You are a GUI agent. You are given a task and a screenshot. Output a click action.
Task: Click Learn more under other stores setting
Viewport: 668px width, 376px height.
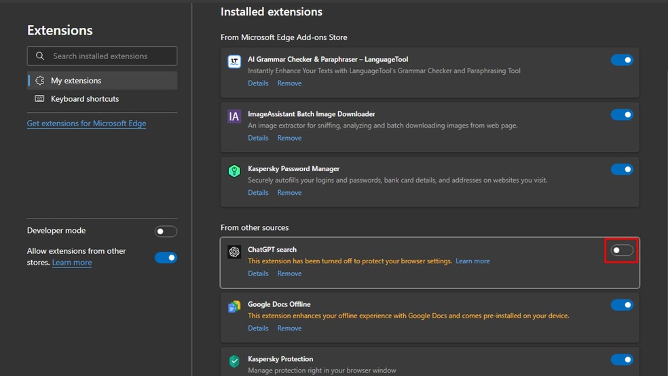(x=72, y=263)
